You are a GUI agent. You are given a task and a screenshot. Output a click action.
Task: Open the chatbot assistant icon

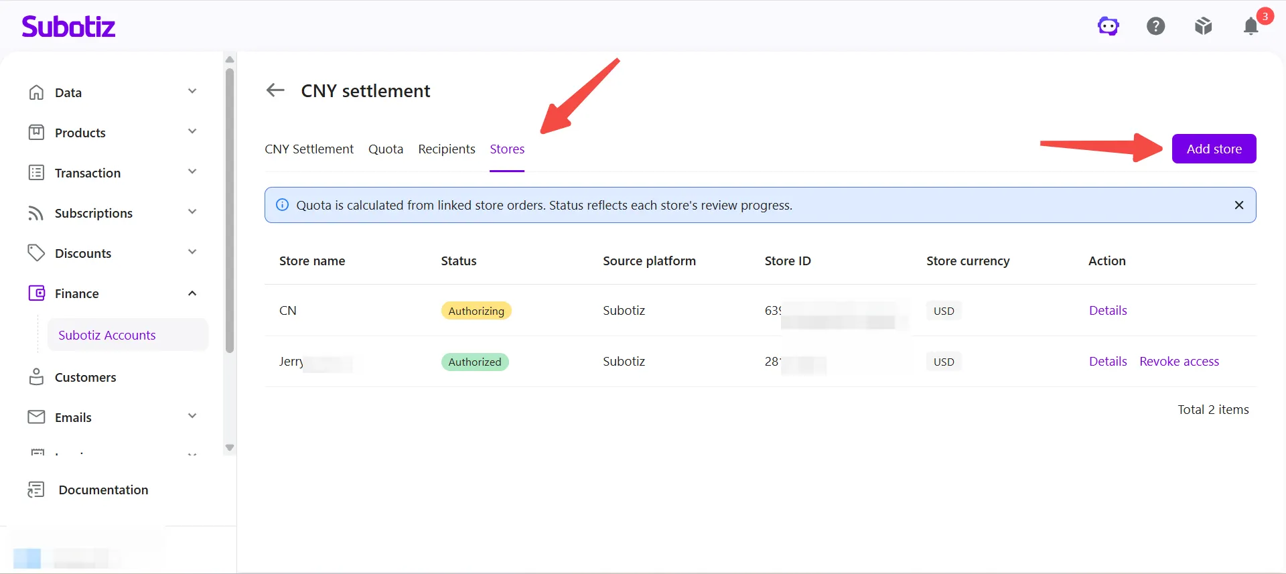(x=1109, y=26)
